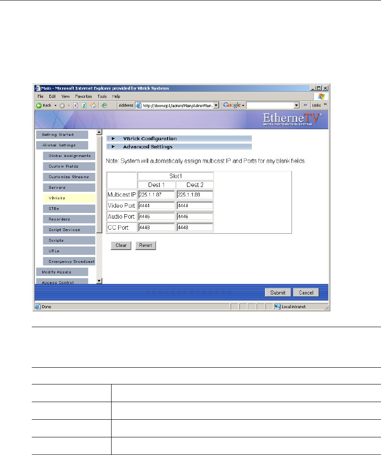381x455 pixels.
Task: Collapse the Global Settings sidebar item
Action: (62, 145)
